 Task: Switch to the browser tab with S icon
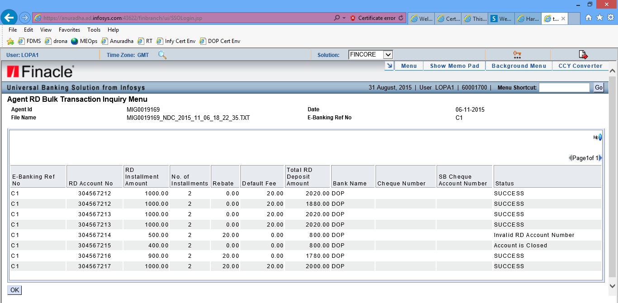pos(501,19)
